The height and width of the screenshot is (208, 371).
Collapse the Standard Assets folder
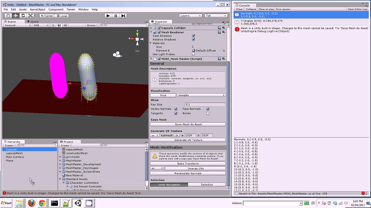point(60,179)
